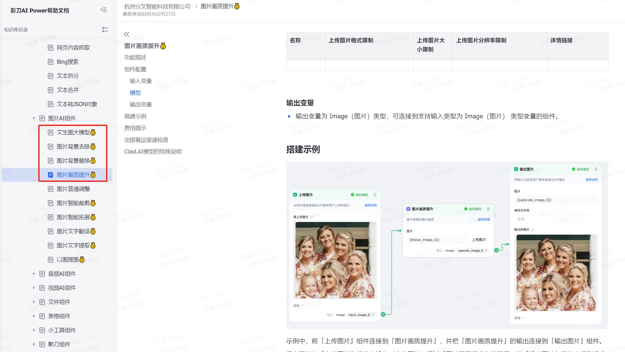Collapse the 图片AI组件 tree node

34,118
